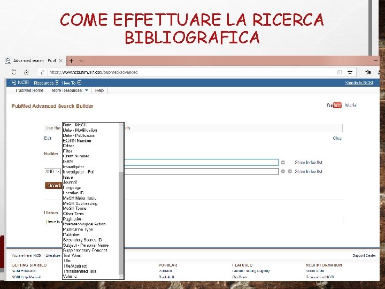Remove second builder row with minus icon
Screen dimensions: 385x289
coord(283,171)
